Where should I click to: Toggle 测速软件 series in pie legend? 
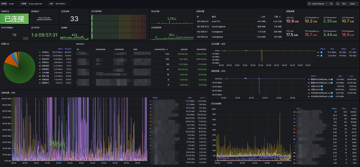pyautogui.click(x=45, y=83)
